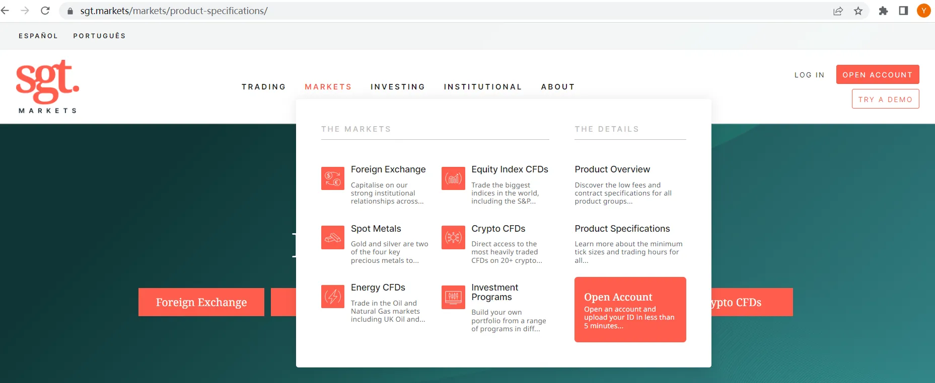Viewport: 935px width, 383px height.
Task: Click the Foreign Exchange currency icon
Action: 333,178
